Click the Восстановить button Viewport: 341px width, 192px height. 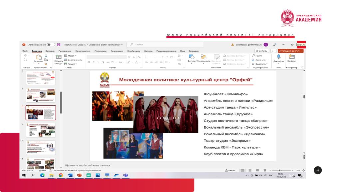click(x=73, y=60)
